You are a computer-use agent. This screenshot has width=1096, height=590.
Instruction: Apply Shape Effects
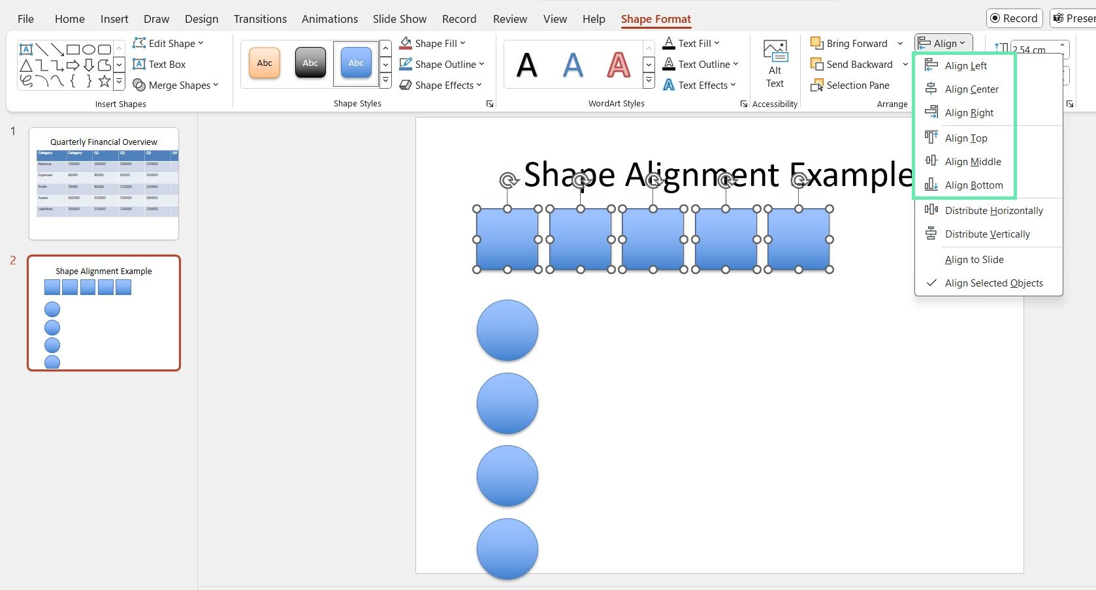tap(442, 85)
